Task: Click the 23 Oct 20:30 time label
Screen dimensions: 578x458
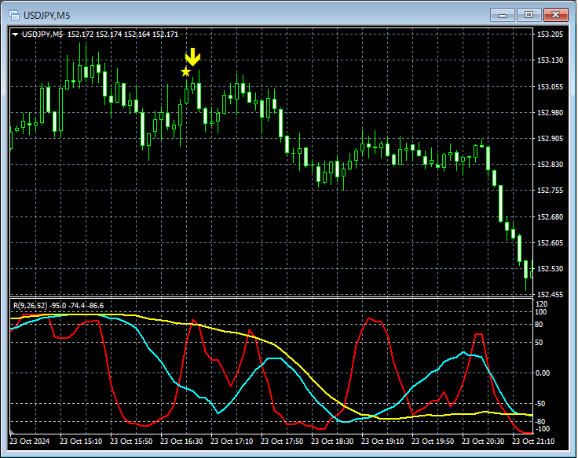Action: click(x=483, y=441)
